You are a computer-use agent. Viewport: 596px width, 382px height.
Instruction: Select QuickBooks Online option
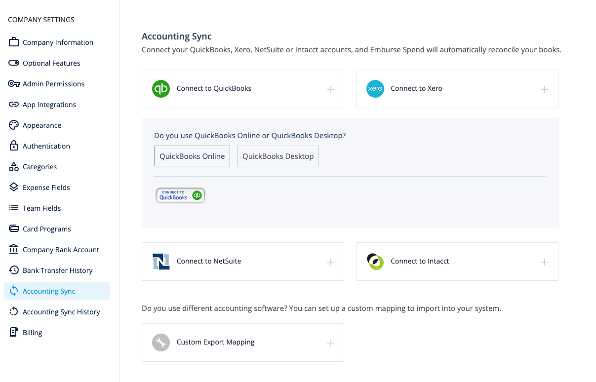[x=192, y=155]
